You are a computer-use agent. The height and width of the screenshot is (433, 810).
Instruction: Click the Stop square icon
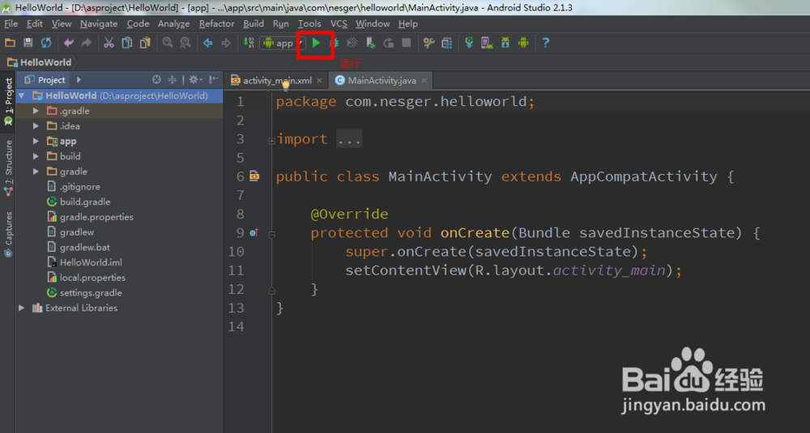[x=407, y=43]
